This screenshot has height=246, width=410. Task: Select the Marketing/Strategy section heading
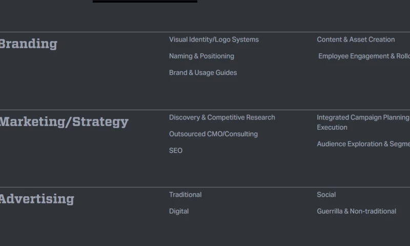[64, 122]
